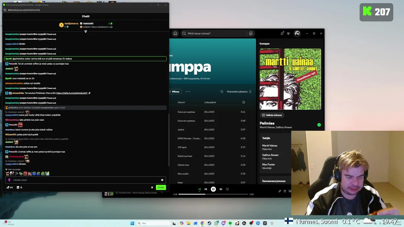The width and height of the screenshot is (404, 227).
Task: Click Chrome address bar kick.com/popout
Action: (x=24, y=10)
